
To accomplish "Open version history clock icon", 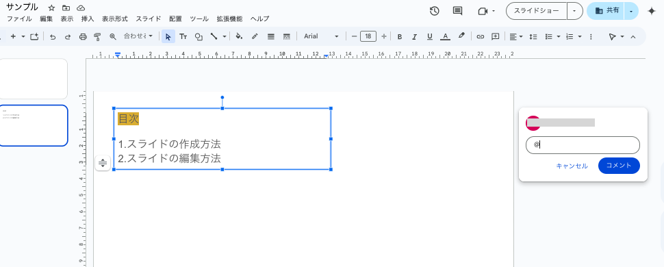I will click(434, 11).
